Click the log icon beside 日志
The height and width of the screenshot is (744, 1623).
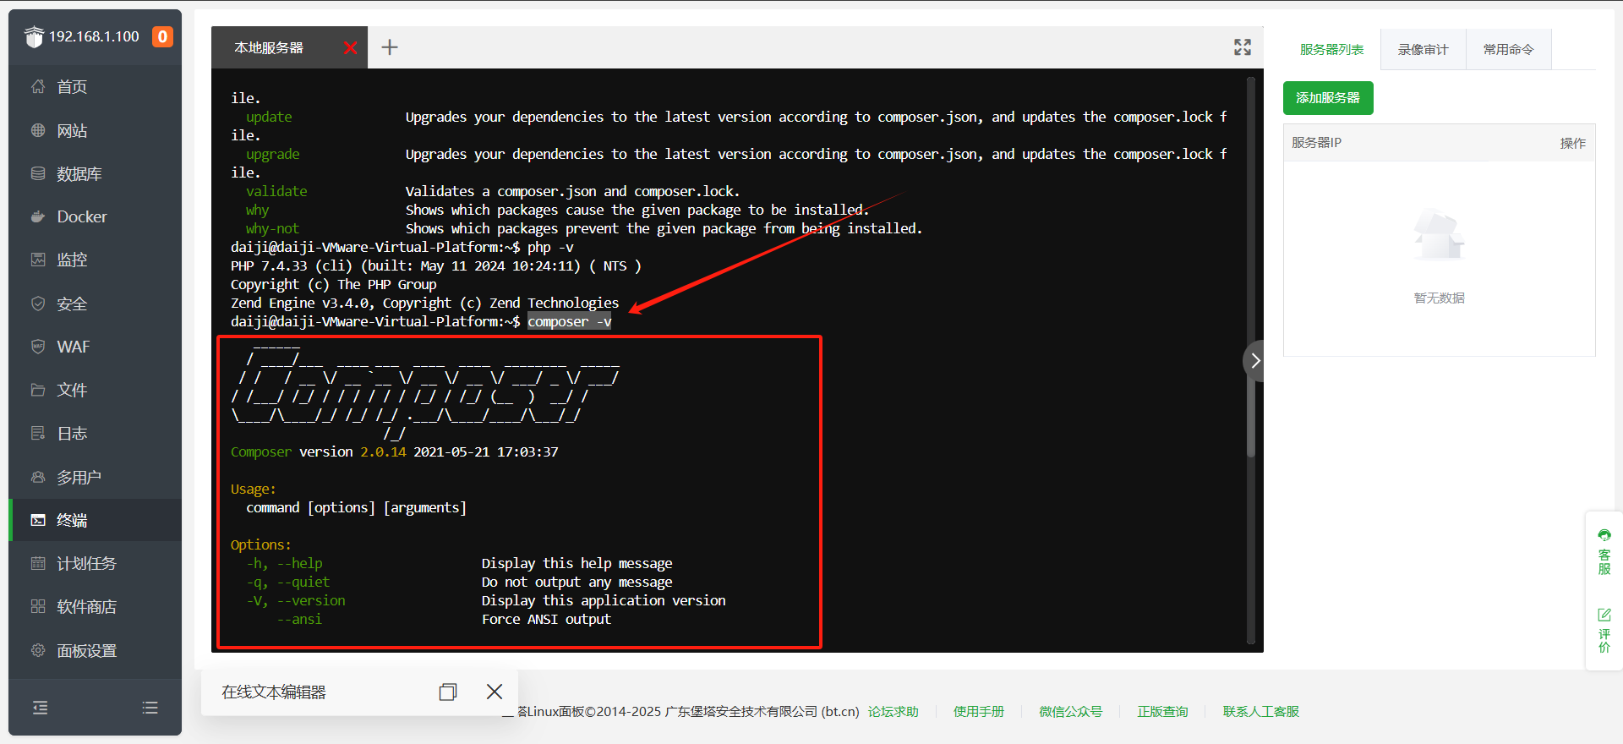[x=38, y=433]
